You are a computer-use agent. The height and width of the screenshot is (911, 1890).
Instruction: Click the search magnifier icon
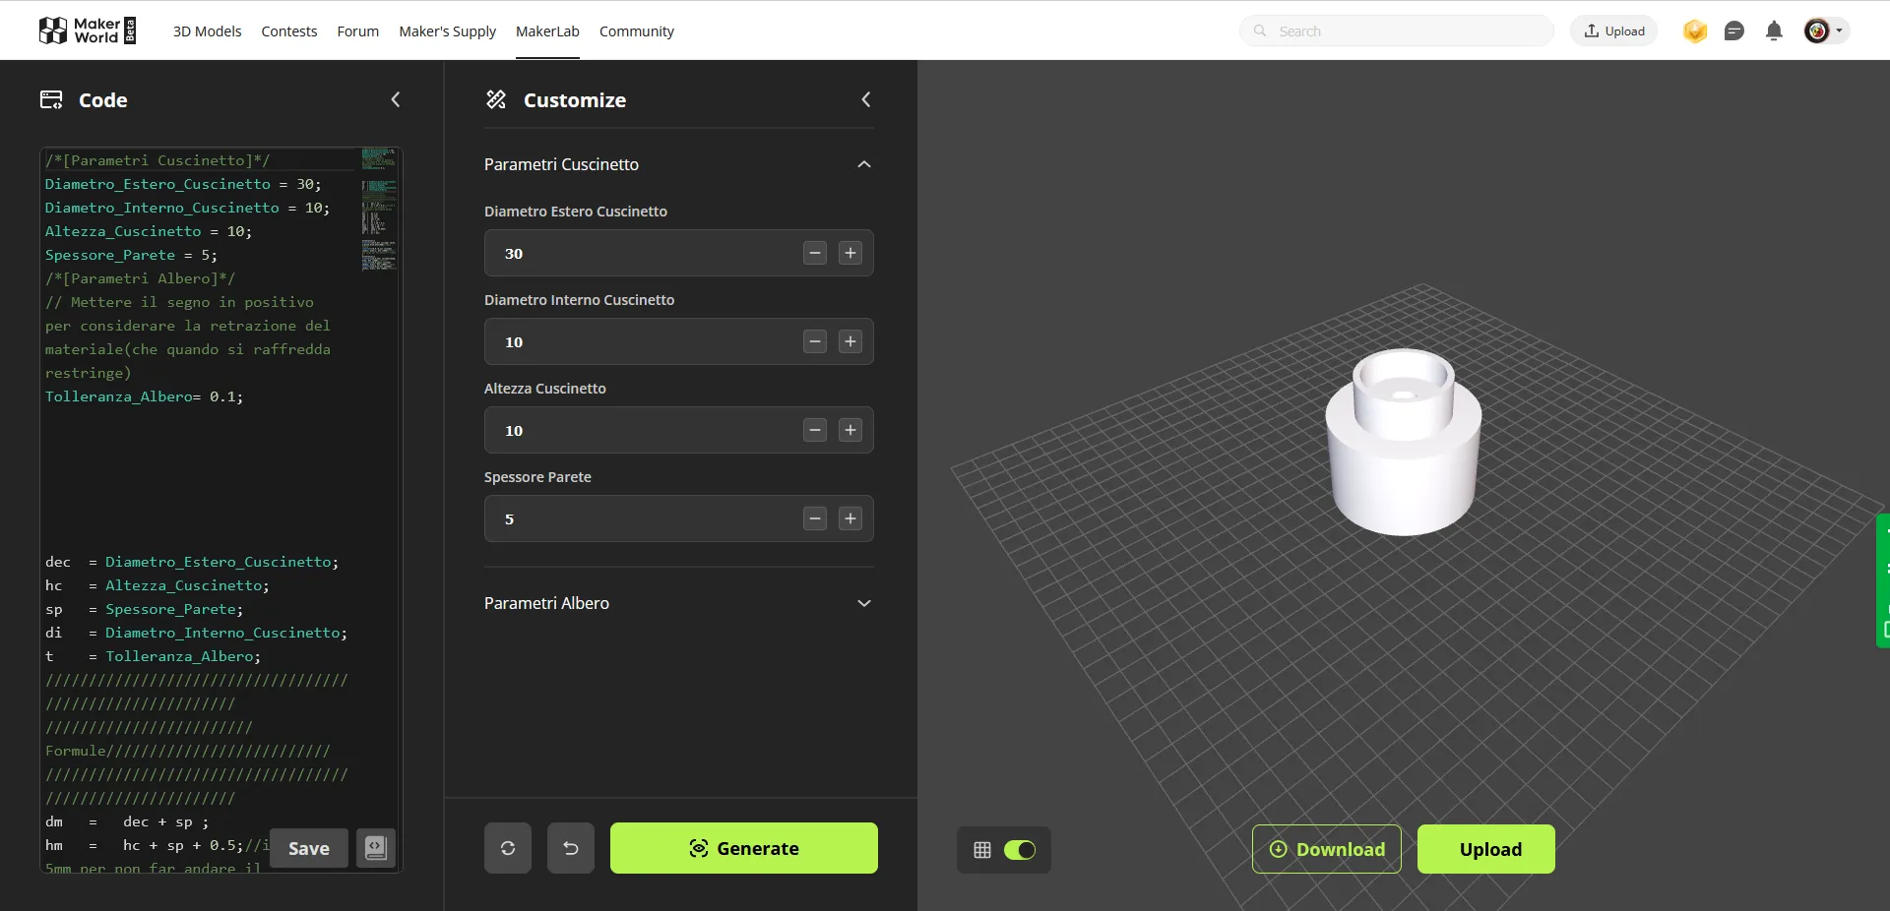click(x=1260, y=30)
